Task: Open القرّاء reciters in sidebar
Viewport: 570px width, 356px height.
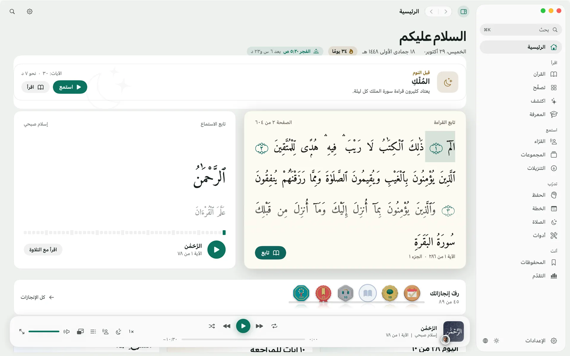Action: pos(521,141)
